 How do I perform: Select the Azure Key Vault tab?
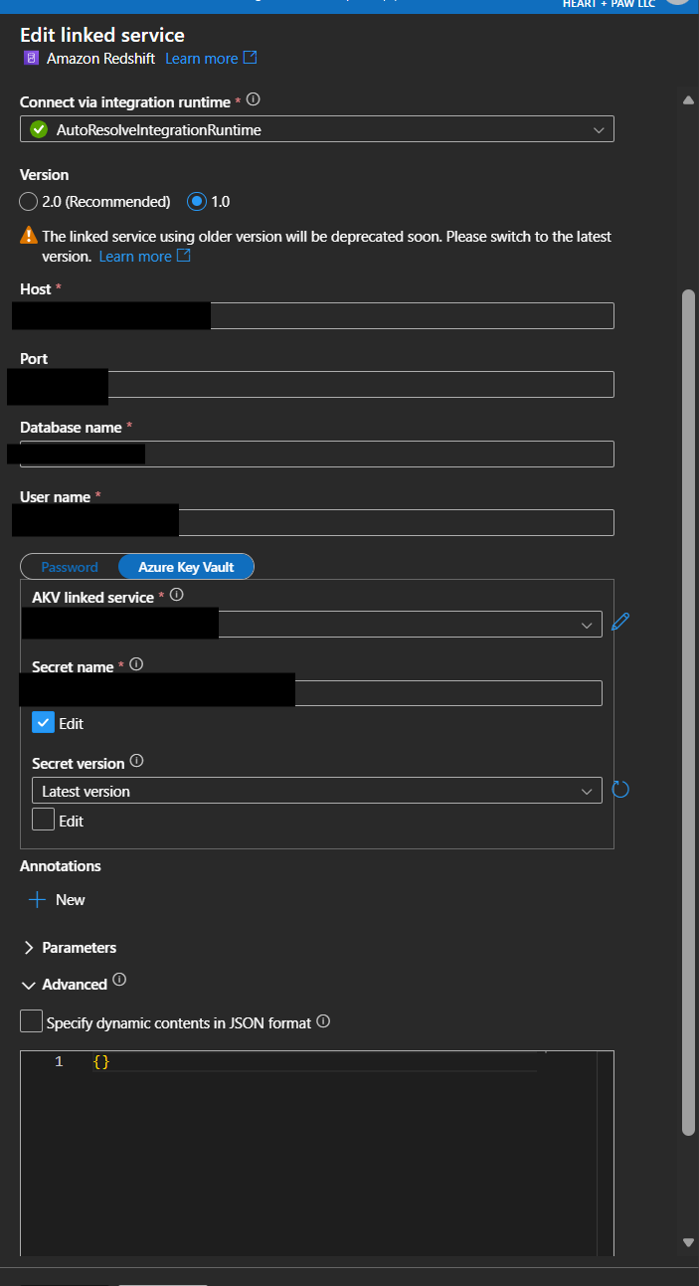[186, 567]
